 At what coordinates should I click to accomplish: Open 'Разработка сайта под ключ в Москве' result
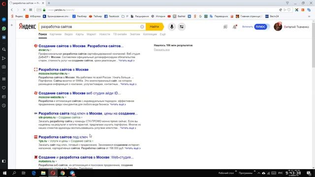pyautogui.click(x=88, y=114)
